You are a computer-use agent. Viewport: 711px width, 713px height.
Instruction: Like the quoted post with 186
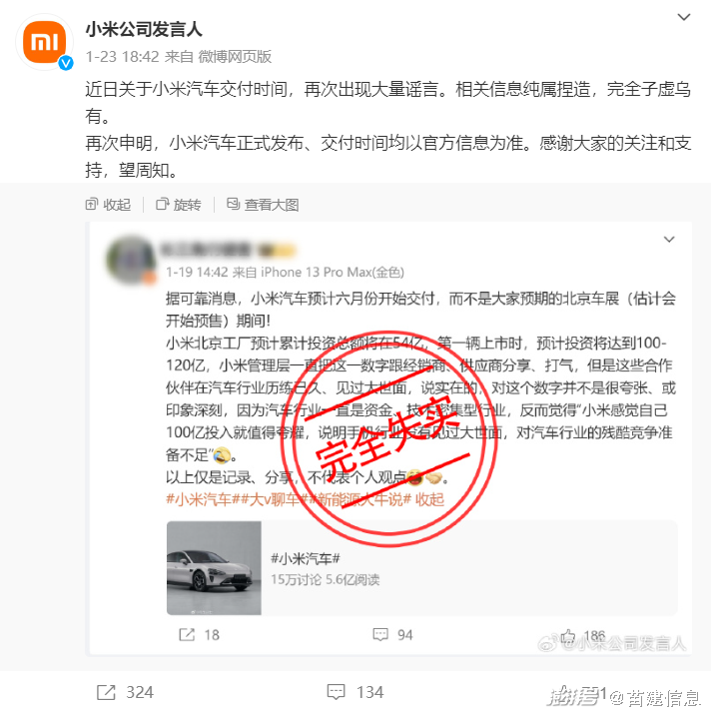pos(568,635)
